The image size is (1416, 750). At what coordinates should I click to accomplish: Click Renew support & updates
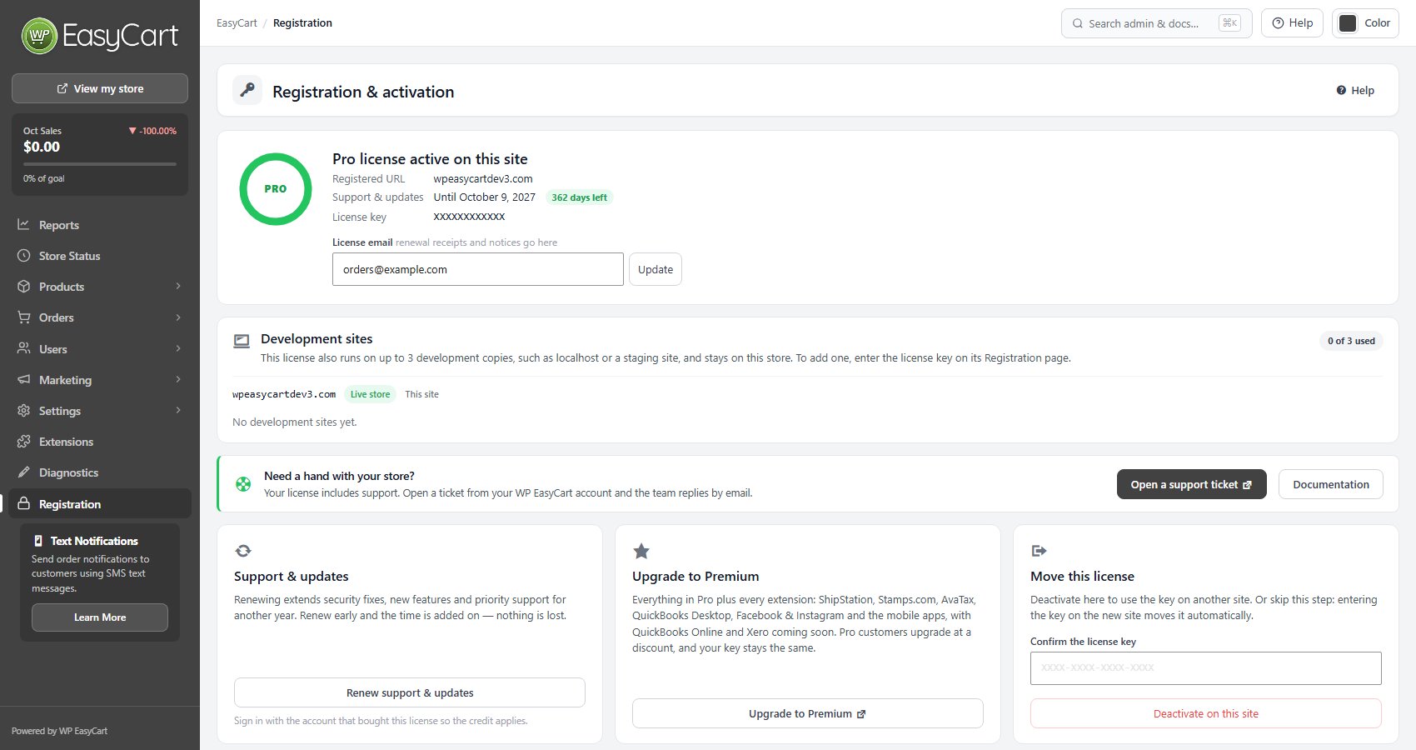click(410, 692)
